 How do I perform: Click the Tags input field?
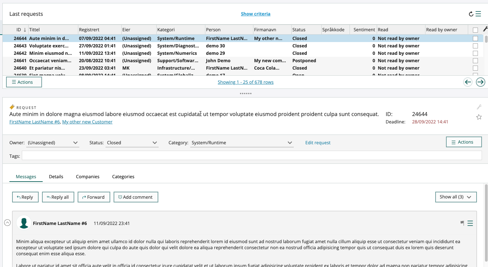coord(252,155)
